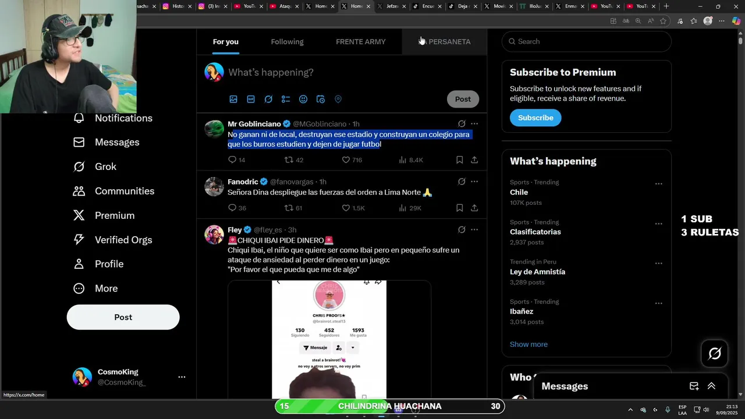Image resolution: width=745 pixels, height=419 pixels.
Task: Ask Grok about Fley's post
Action: [462, 230]
